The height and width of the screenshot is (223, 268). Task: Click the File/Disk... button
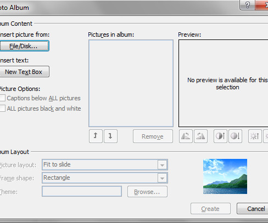pyautogui.click(x=24, y=46)
